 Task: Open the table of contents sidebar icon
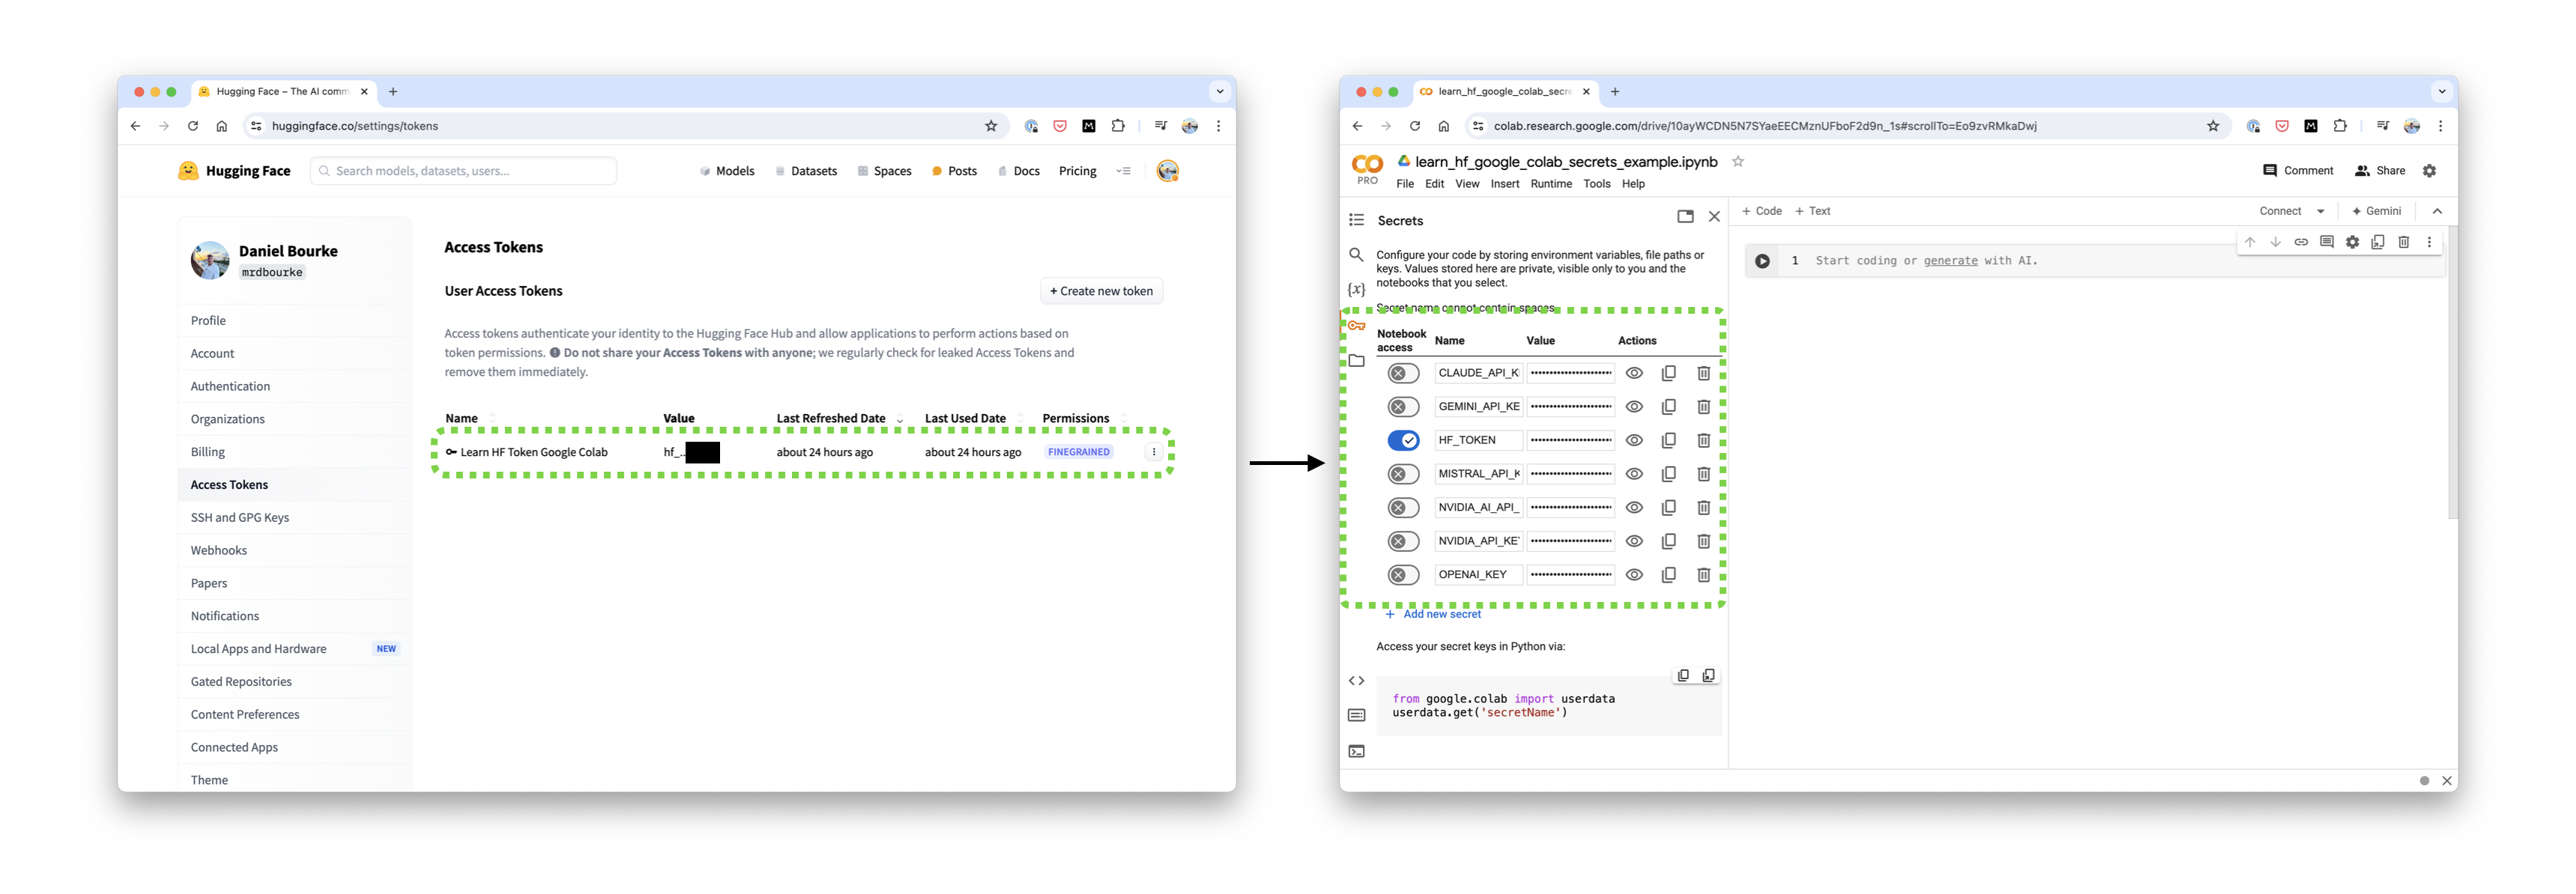(1356, 219)
